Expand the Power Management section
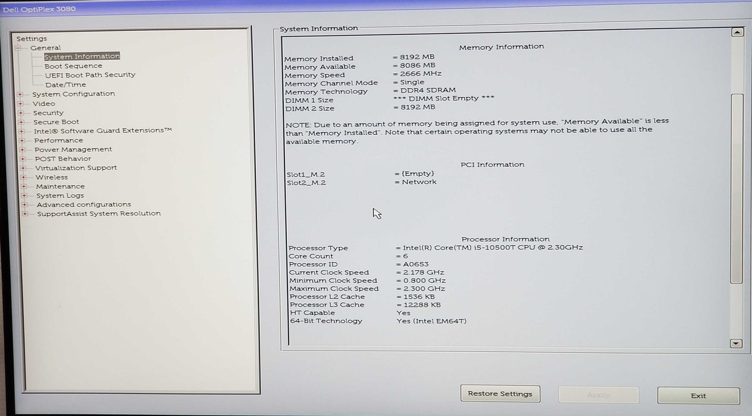This screenshot has width=752, height=416. [22, 149]
